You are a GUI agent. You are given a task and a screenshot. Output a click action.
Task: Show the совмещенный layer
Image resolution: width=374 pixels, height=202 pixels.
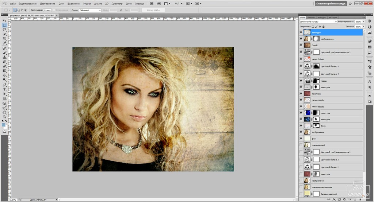[x=301, y=145]
